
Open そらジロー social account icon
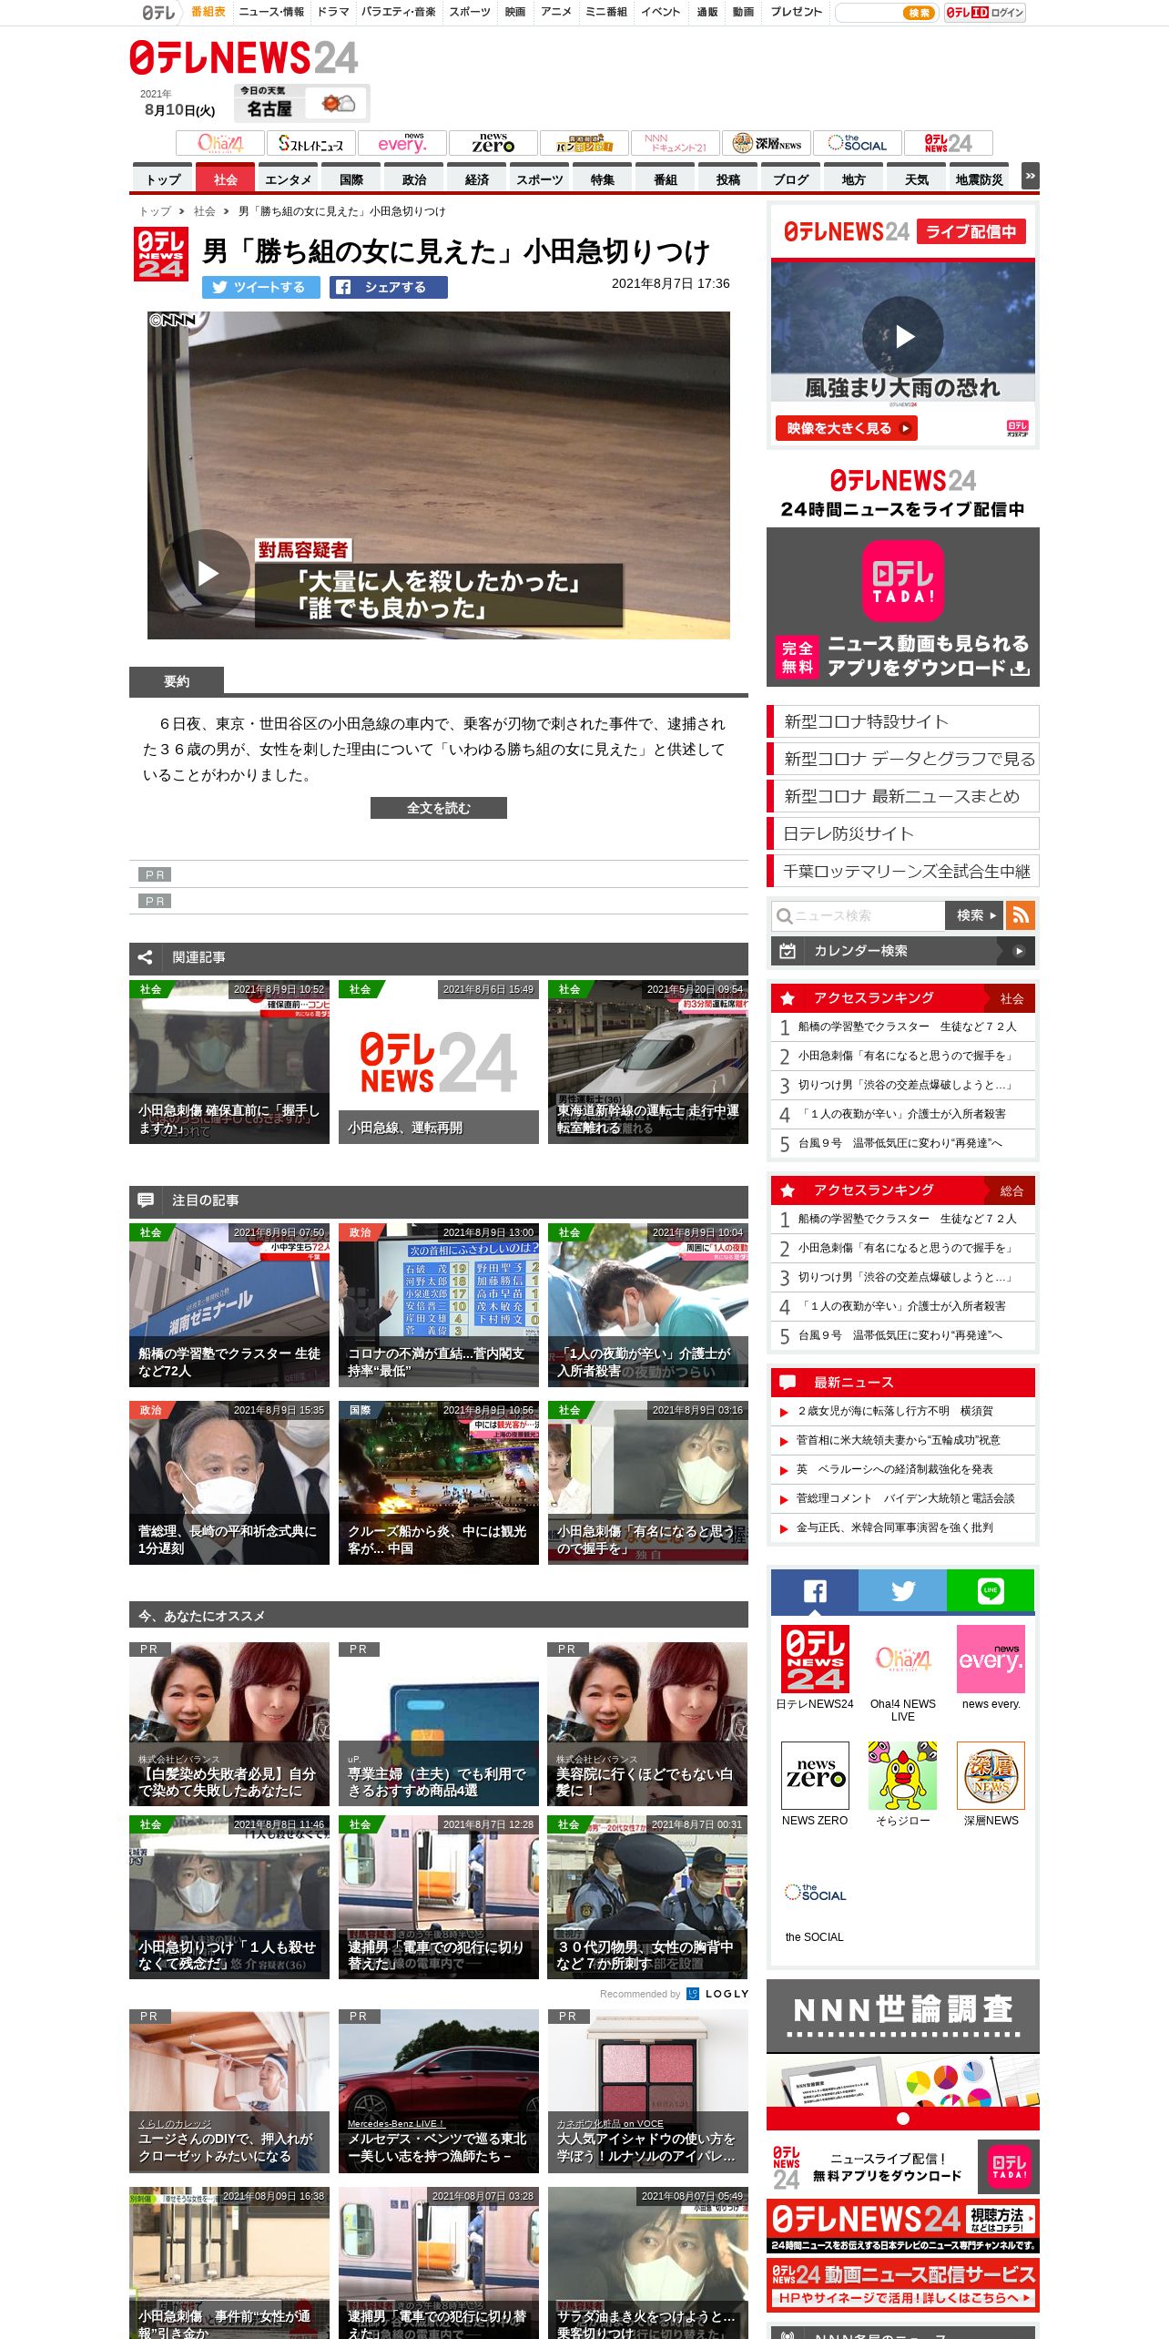point(903,1775)
